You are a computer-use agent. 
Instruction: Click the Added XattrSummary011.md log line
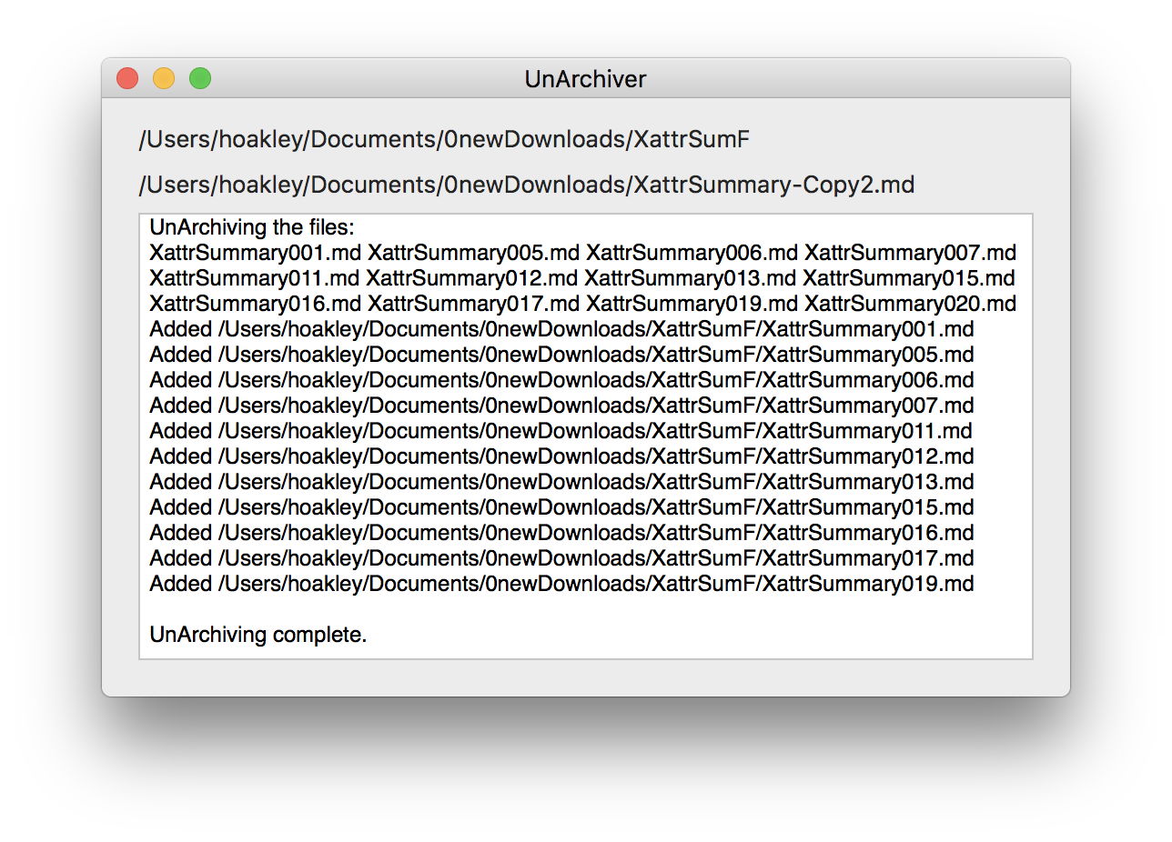click(x=561, y=431)
